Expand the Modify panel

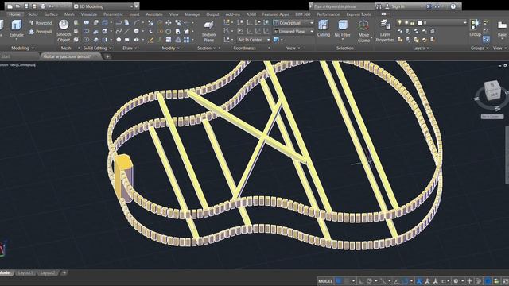[x=170, y=48]
